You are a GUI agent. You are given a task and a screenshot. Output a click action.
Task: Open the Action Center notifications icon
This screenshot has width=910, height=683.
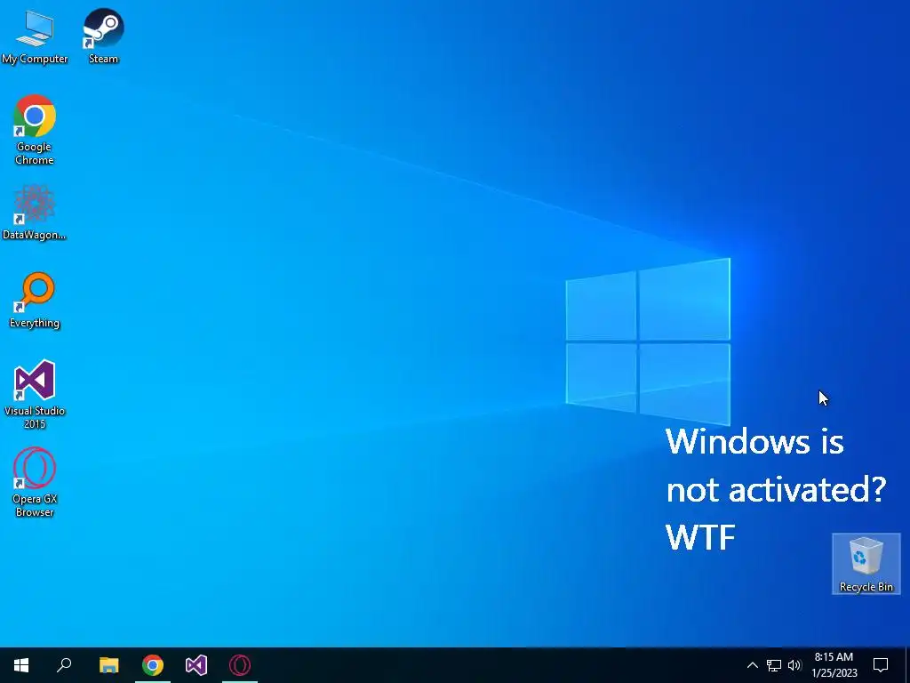coord(881,665)
